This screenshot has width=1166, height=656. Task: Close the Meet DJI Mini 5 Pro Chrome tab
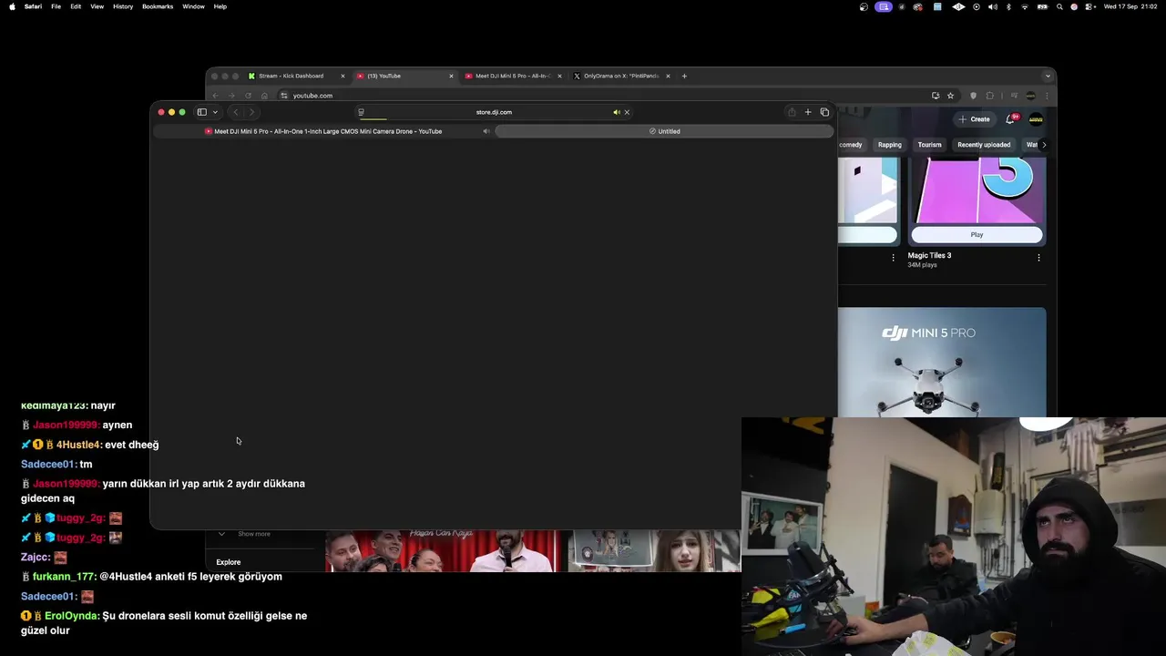pyautogui.click(x=559, y=76)
